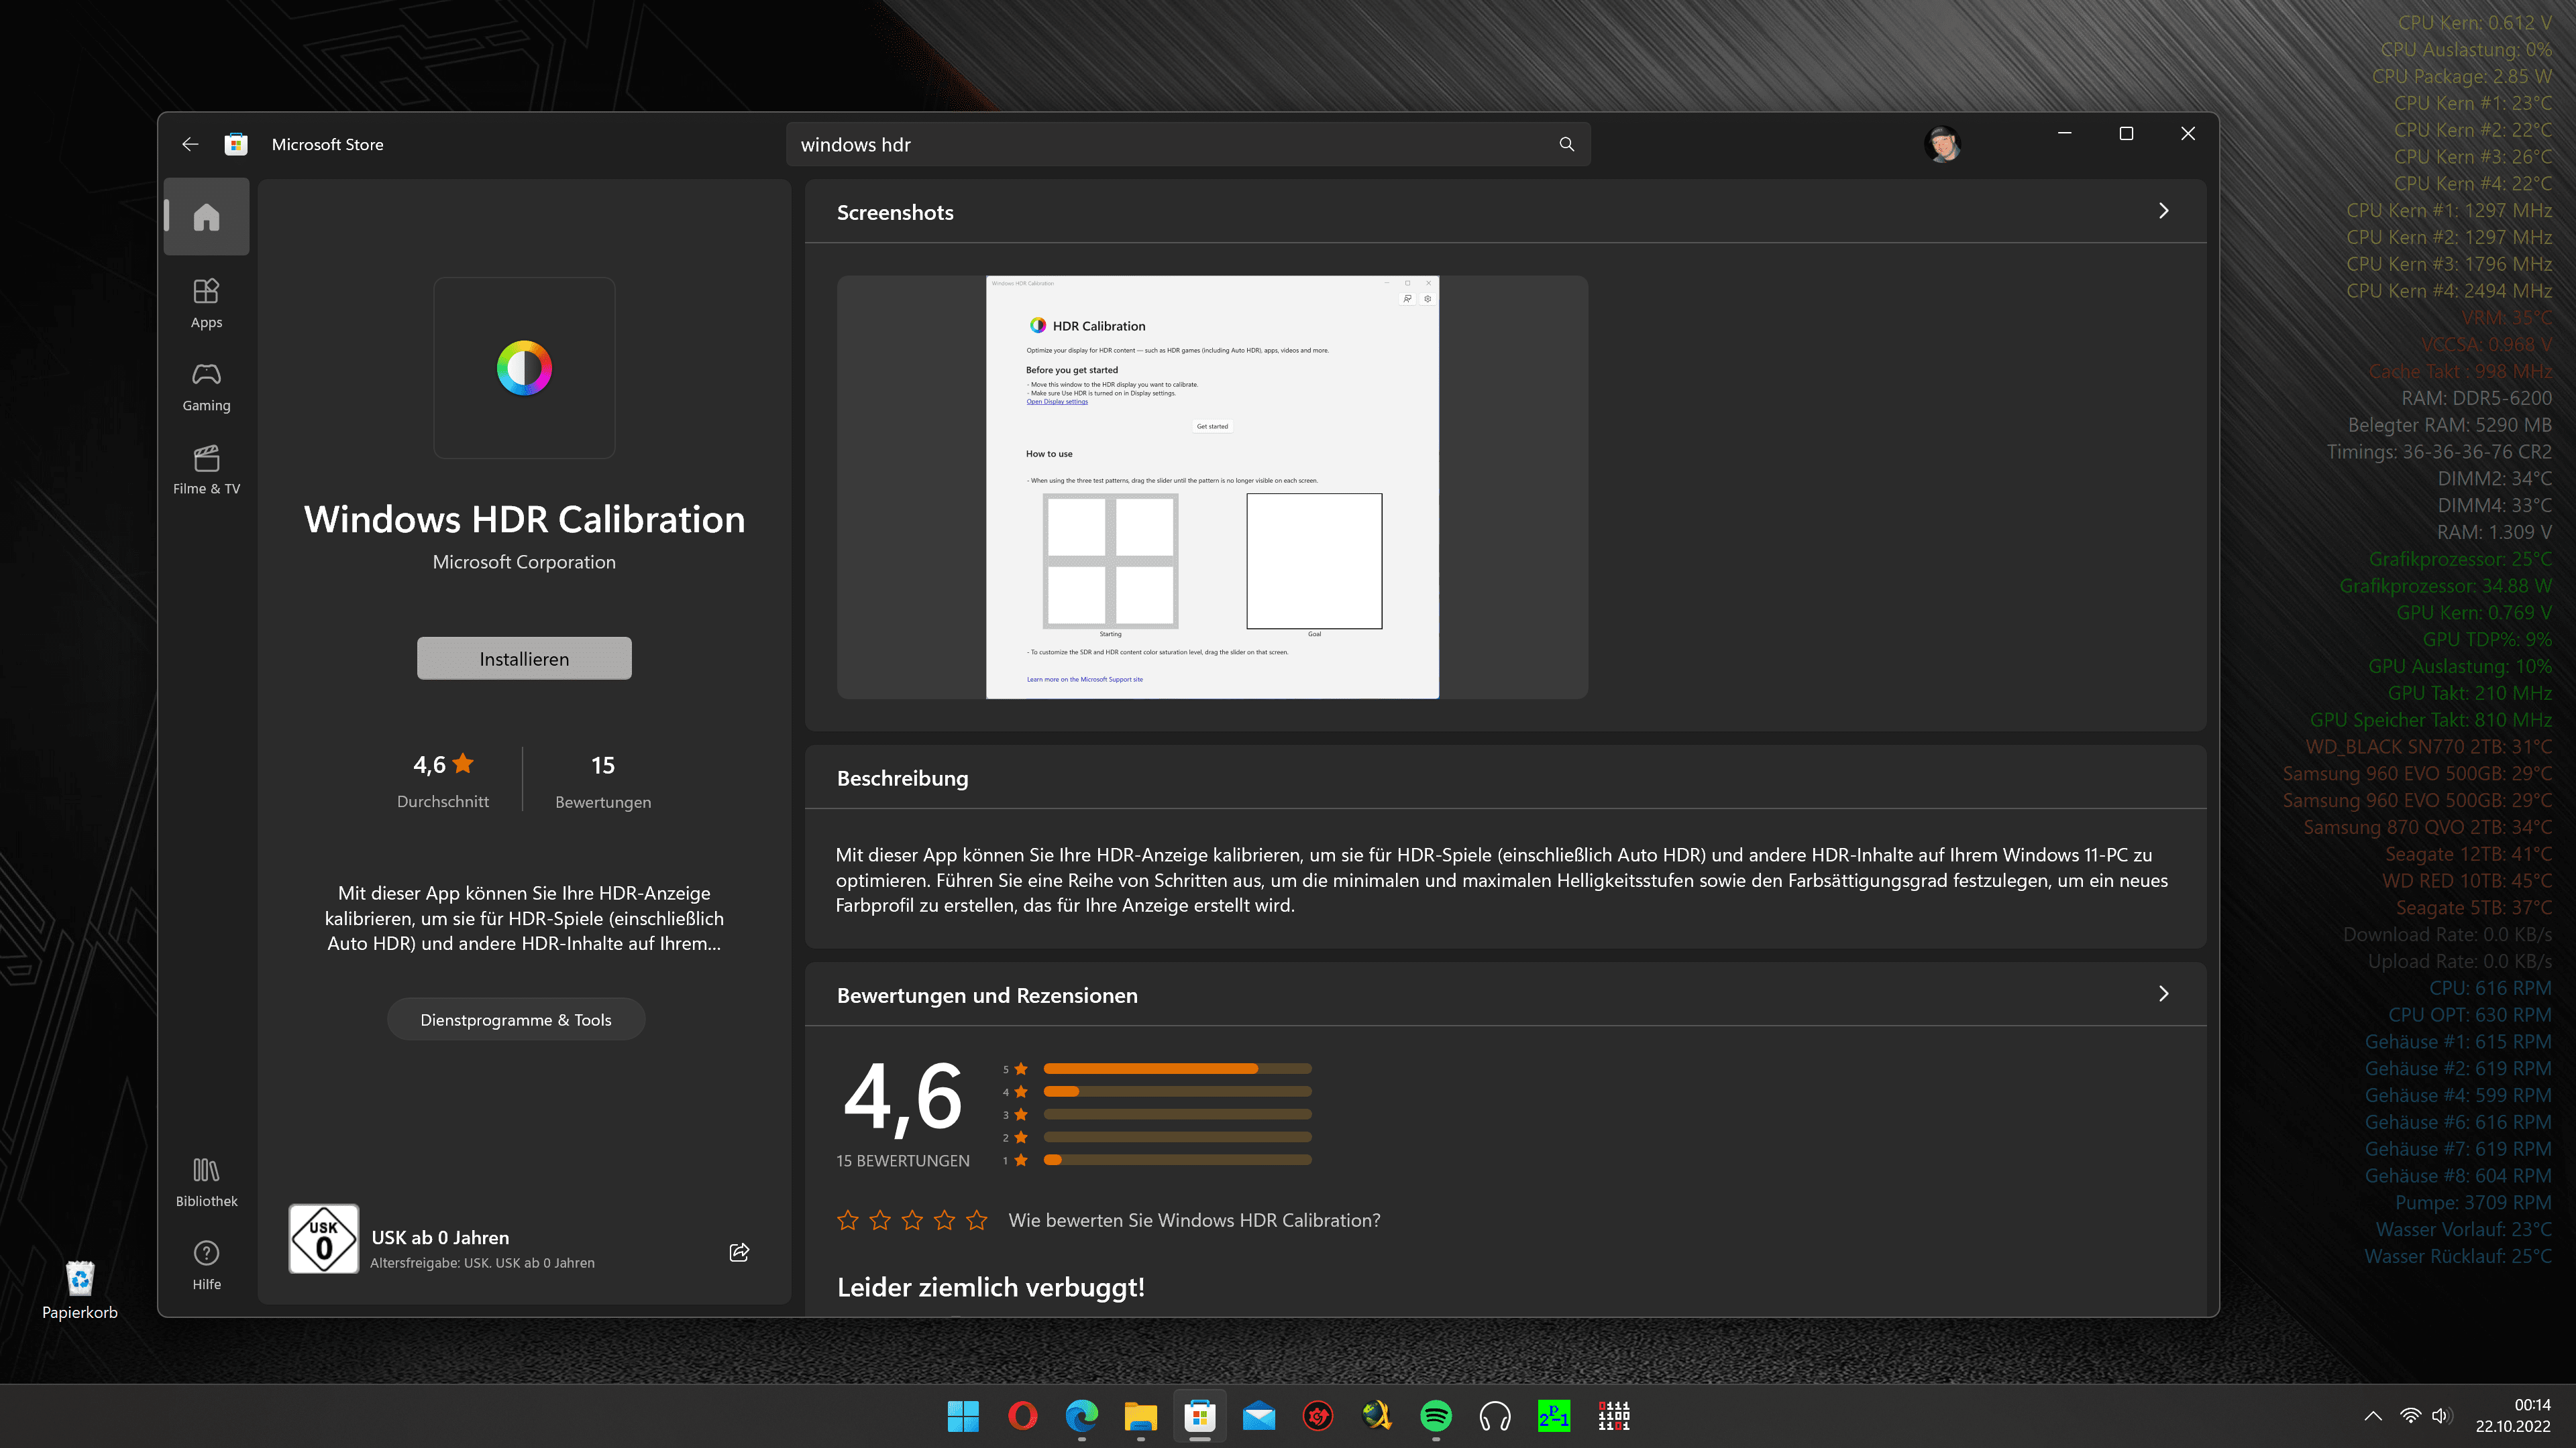Viewport: 2576px width, 1448px height.
Task: Show hidden tray icons chevron
Action: tap(2373, 1416)
